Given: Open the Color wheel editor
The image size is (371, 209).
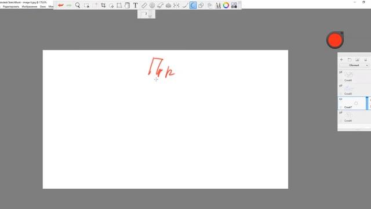Looking at the screenshot, I should (226, 5).
